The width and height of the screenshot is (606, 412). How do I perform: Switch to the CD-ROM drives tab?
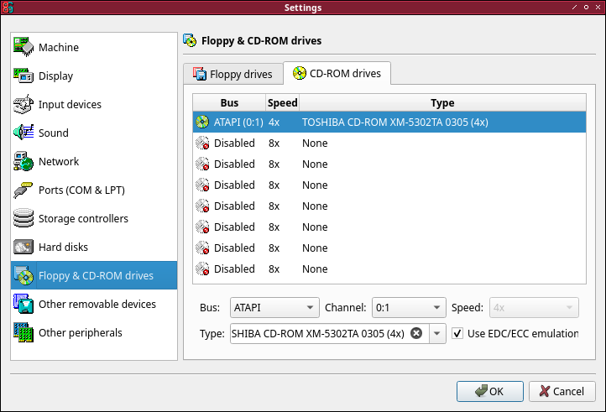337,73
